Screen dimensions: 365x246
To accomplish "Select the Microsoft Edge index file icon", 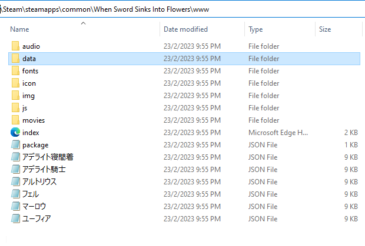I will coord(15,132).
